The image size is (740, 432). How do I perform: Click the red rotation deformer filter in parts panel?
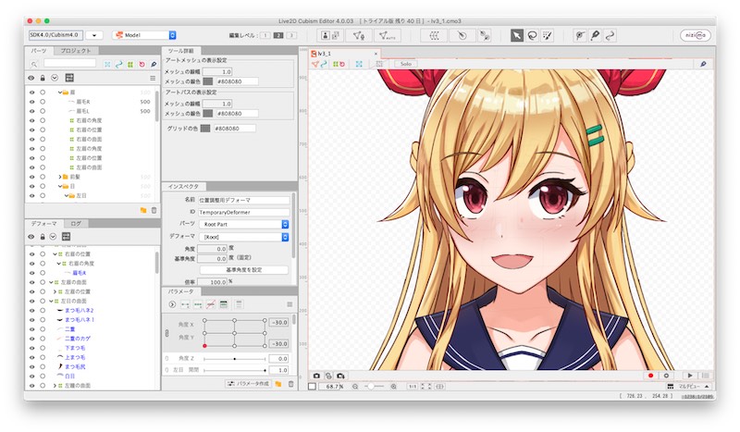(x=142, y=64)
